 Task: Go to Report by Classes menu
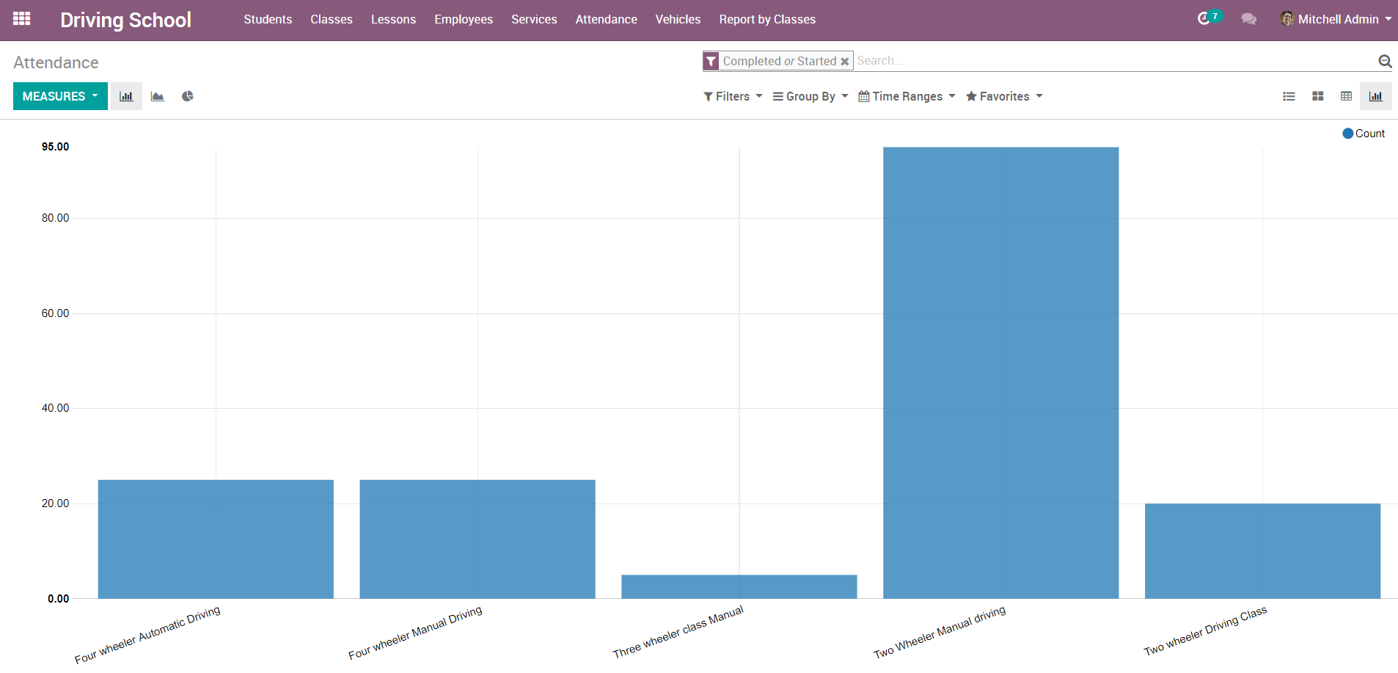coord(767,19)
